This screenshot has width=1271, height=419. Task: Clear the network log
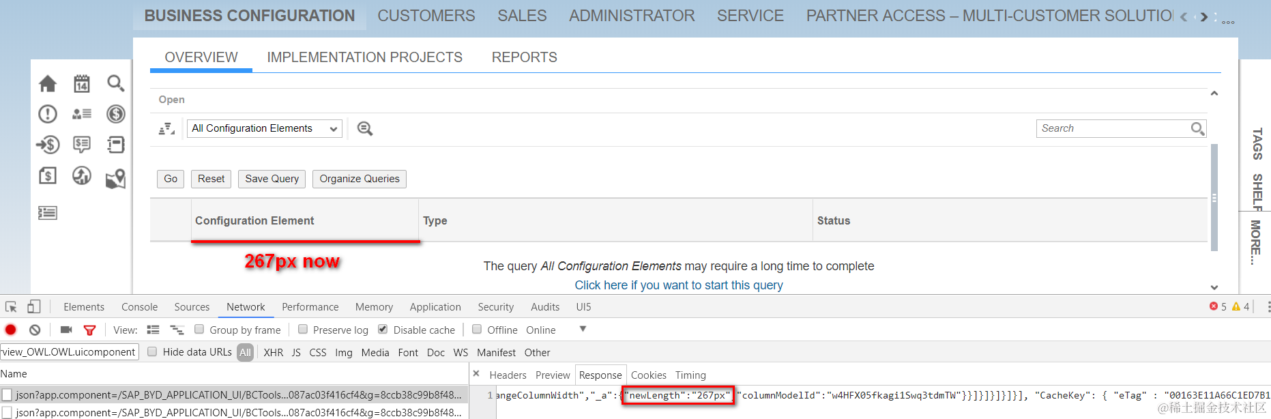click(35, 330)
